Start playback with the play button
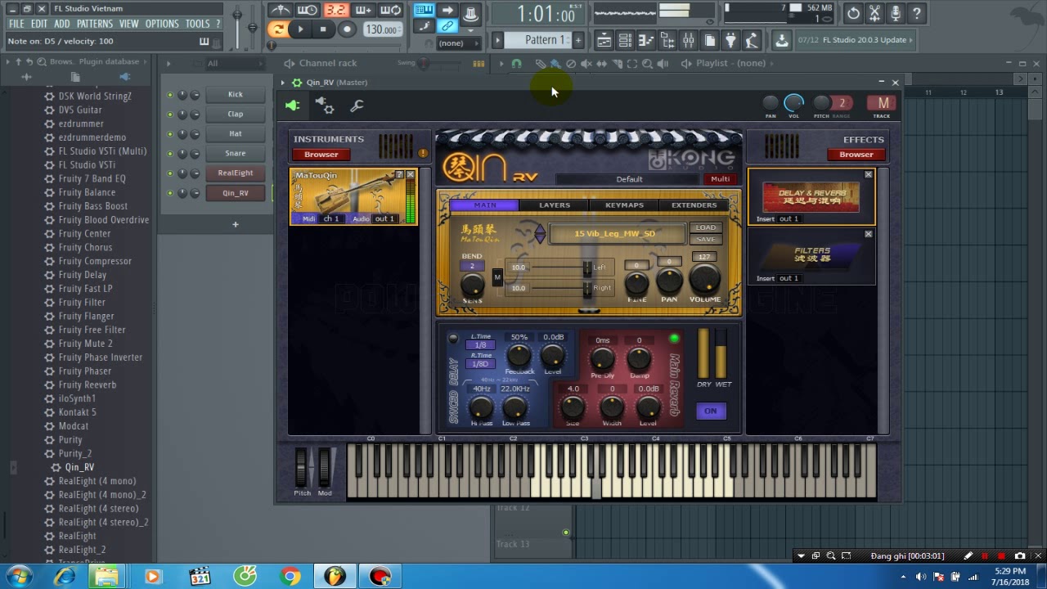This screenshot has height=589, width=1047. (x=300, y=29)
